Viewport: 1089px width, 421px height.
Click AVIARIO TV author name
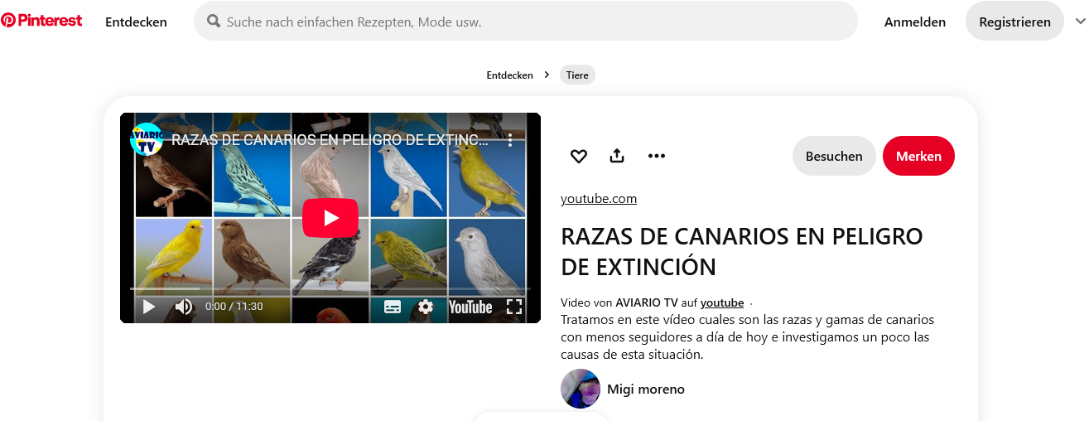646,303
